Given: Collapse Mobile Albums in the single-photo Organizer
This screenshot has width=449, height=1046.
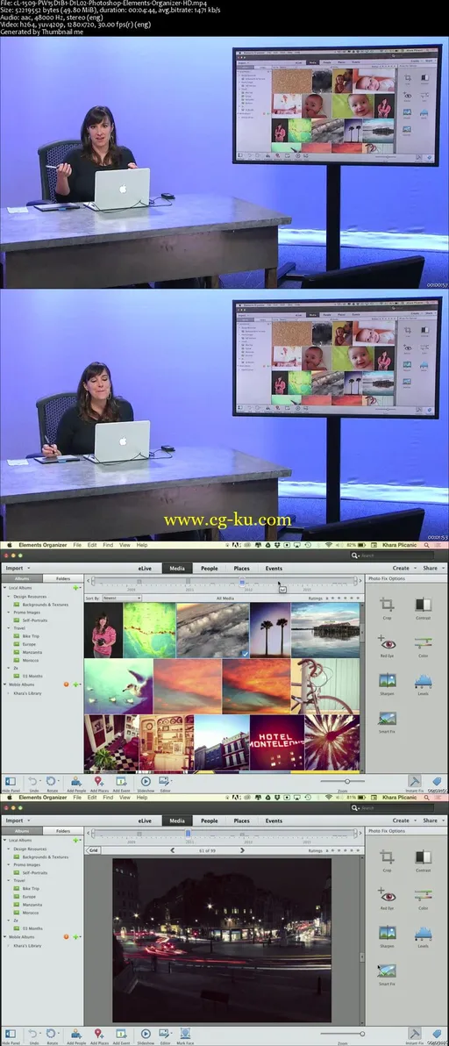Looking at the screenshot, I should click(4, 936).
